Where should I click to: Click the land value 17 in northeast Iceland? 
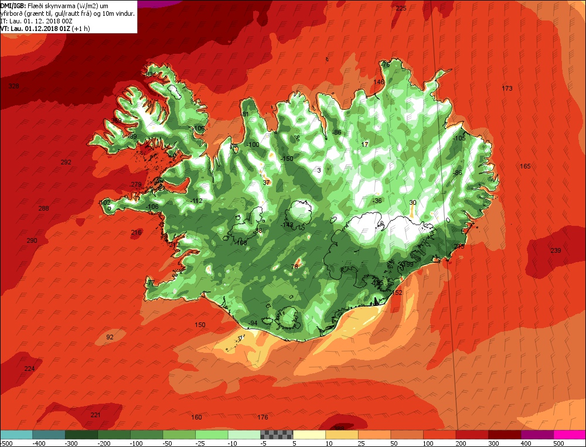coord(364,144)
